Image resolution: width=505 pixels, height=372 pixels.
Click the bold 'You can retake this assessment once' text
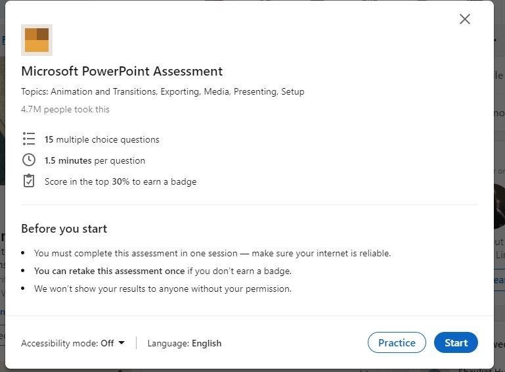tap(109, 271)
